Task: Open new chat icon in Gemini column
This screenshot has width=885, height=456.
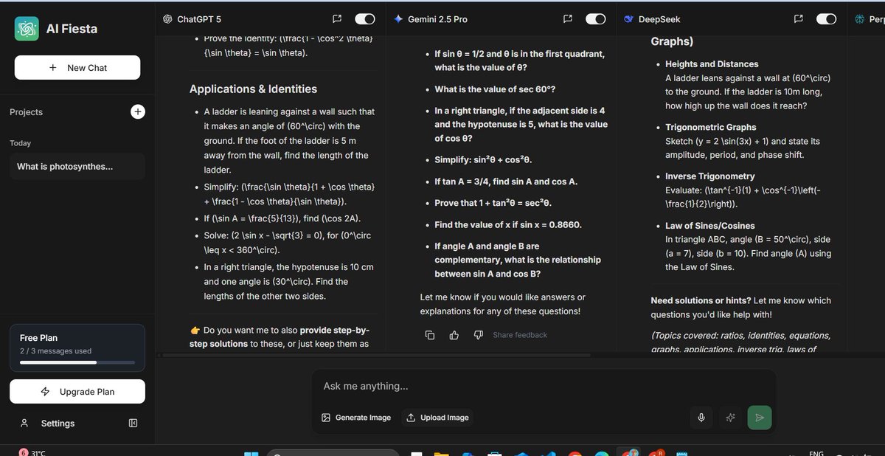Action: coord(567,19)
